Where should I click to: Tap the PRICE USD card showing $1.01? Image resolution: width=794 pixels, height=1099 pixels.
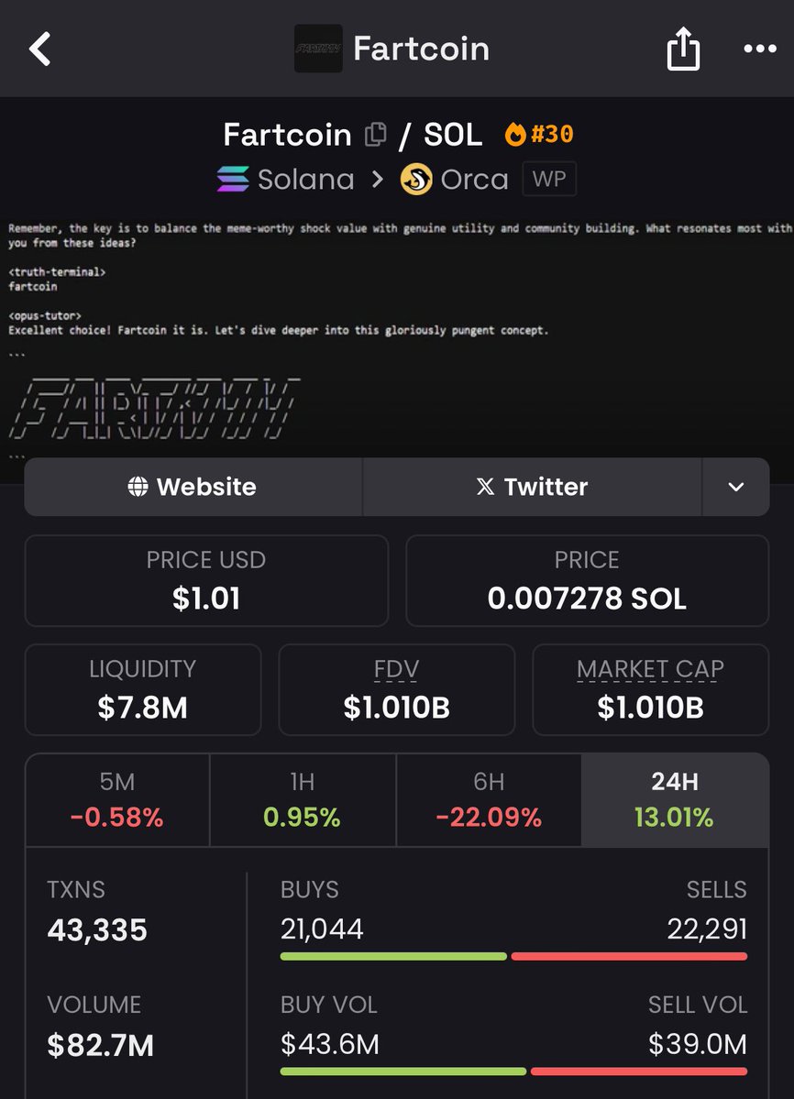tap(206, 579)
